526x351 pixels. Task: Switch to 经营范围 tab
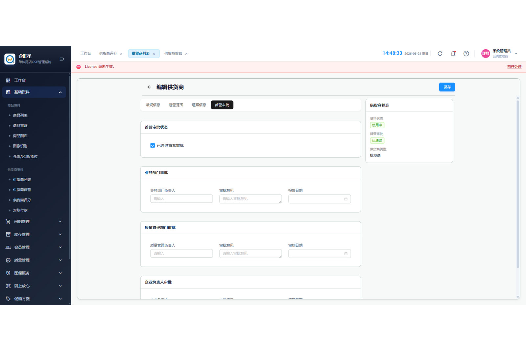pos(176,105)
